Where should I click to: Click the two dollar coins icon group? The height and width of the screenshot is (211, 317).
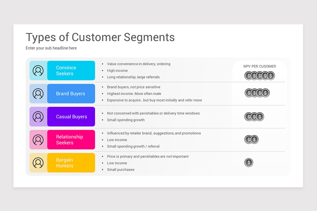(x=251, y=140)
